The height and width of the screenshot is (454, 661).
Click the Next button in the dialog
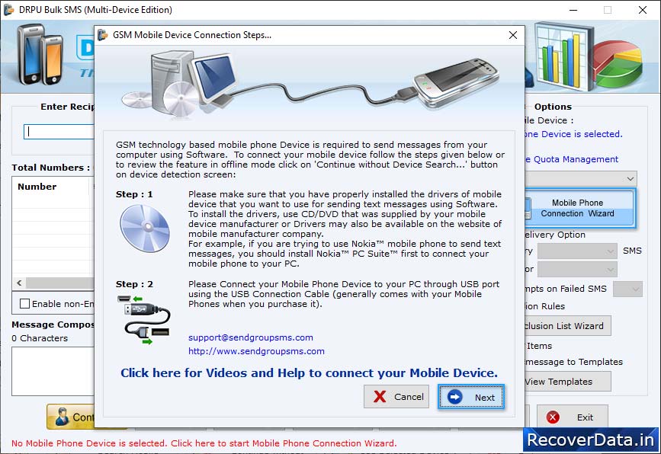(471, 397)
